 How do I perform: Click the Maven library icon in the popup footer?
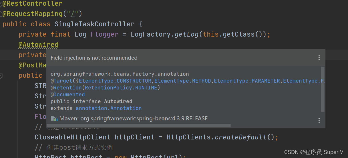54,119
